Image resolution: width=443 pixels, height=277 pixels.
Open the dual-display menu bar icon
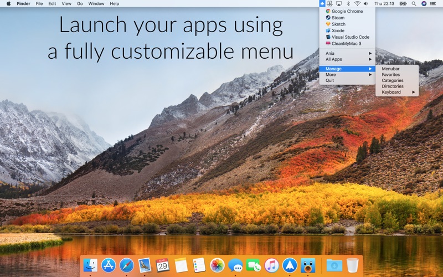pos(329,3)
